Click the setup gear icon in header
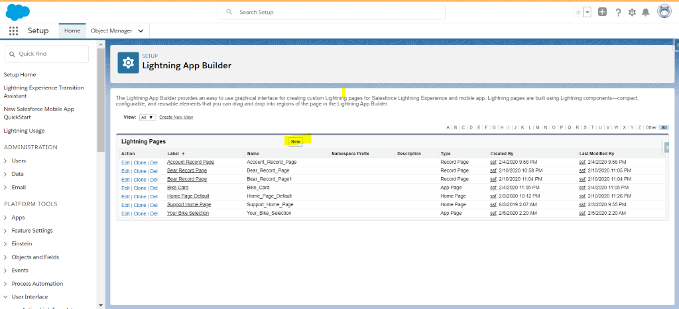This screenshot has width=679, height=309. tap(632, 12)
